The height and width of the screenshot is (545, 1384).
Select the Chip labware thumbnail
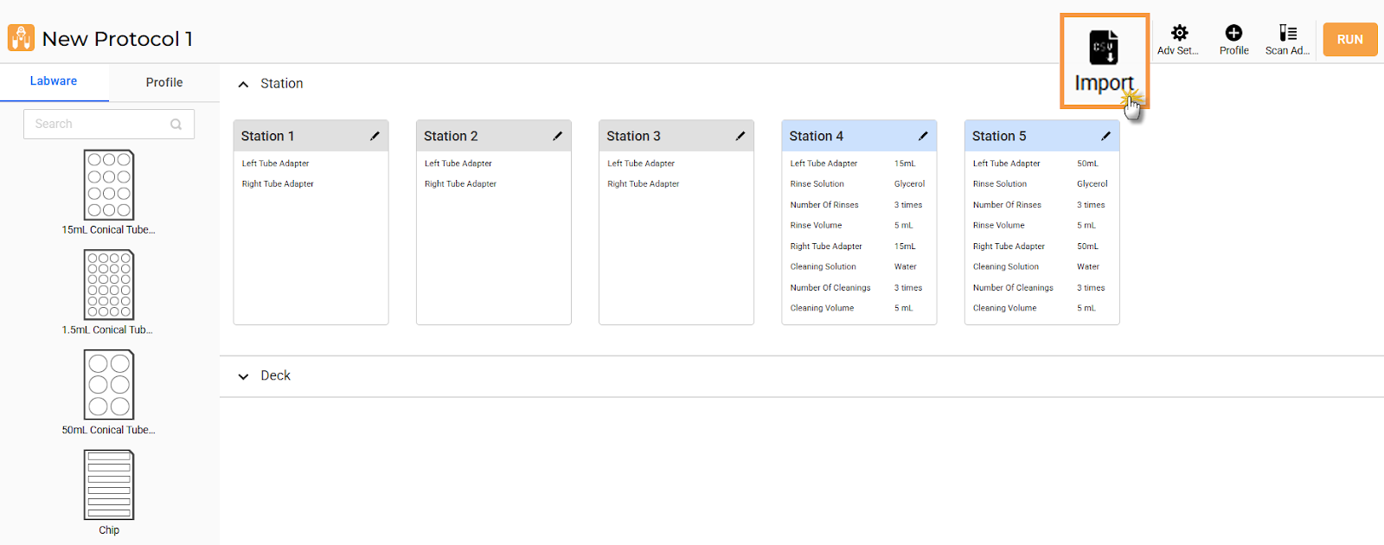[x=109, y=484]
